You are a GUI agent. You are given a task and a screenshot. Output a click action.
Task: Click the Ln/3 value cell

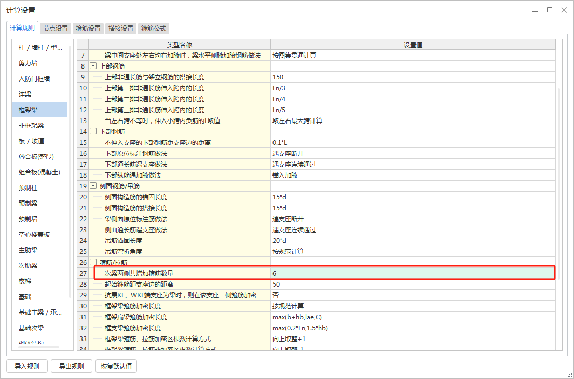[413, 88]
